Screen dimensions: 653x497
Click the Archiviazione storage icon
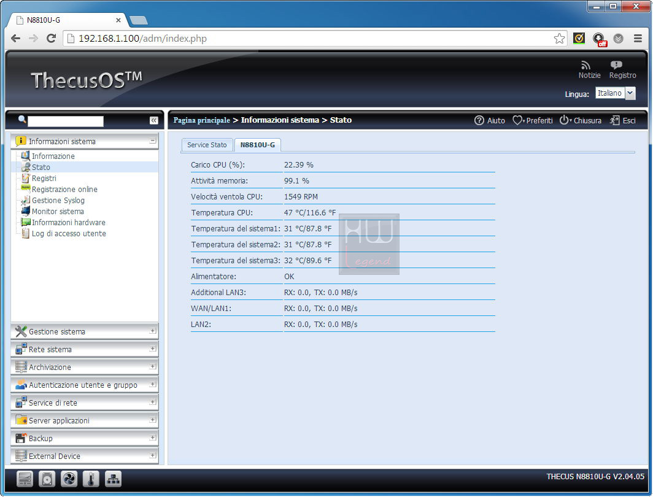point(21,367)
